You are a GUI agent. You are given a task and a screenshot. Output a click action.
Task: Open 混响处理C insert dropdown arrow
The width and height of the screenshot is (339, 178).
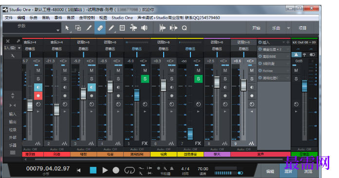[287, 78]
